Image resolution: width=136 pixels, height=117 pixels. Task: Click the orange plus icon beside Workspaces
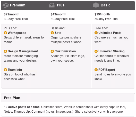point(5,33)
